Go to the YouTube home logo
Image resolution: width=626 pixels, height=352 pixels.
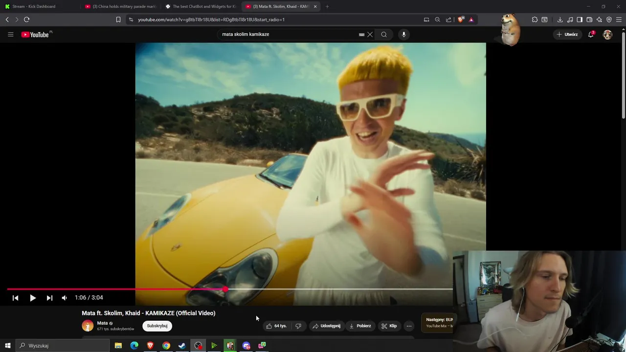coord(35,34)
